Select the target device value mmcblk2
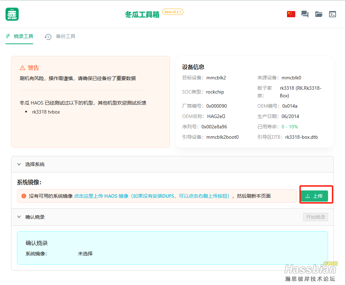Screen dimensions: 345x285 click(x=216, y=78)
